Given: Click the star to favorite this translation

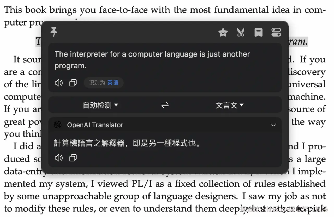Looking at the screenshot, I should pyautogui.click(x=223, y=32).
